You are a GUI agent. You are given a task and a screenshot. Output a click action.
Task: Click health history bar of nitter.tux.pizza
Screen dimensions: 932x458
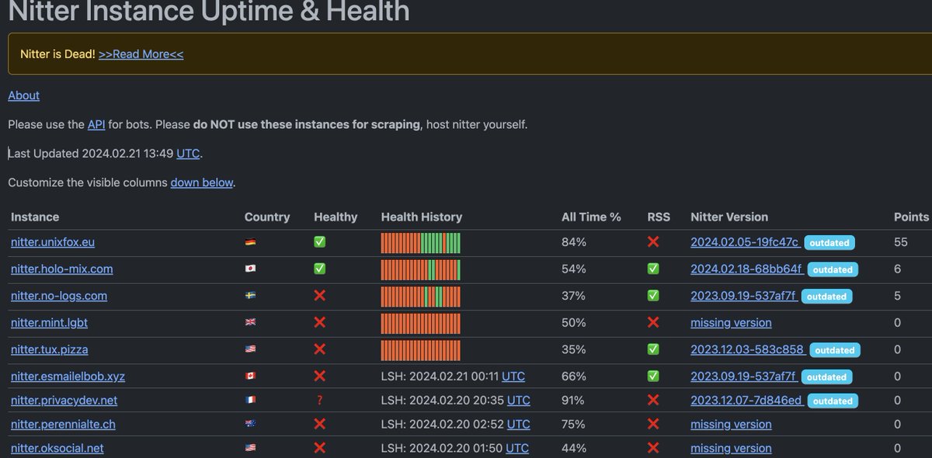click(421, 350)
